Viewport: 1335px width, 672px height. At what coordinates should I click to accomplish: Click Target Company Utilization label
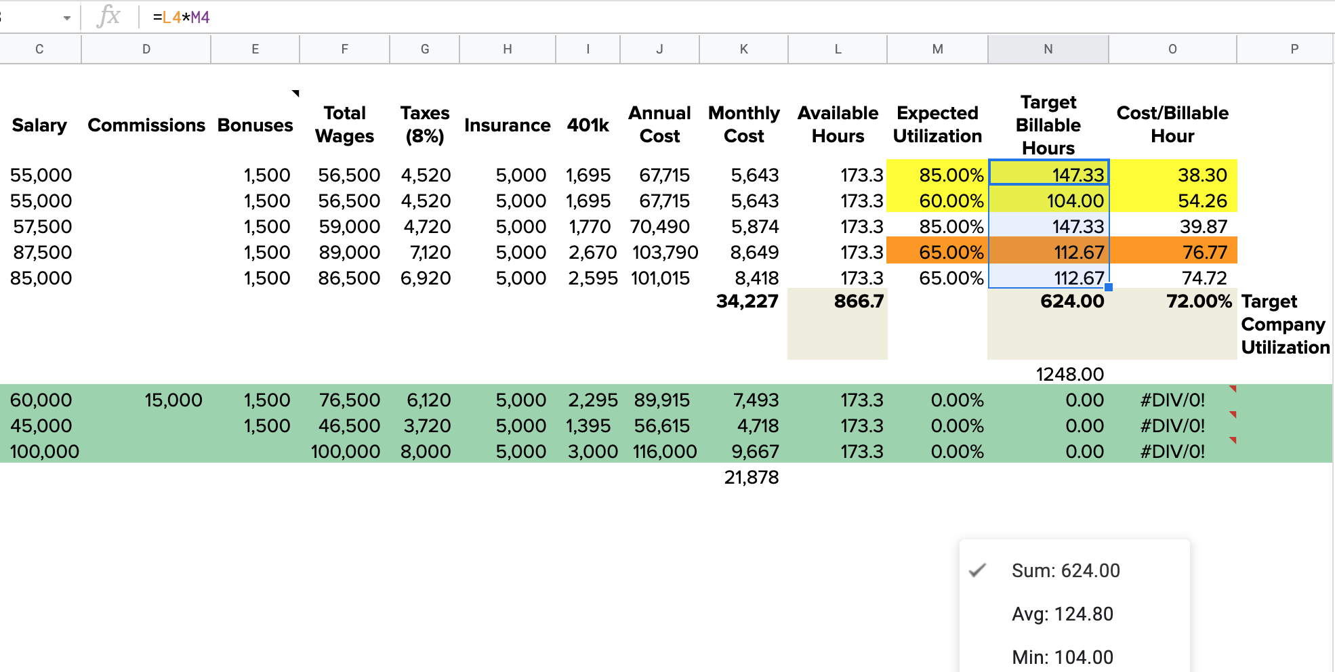tap(1286, 324)
